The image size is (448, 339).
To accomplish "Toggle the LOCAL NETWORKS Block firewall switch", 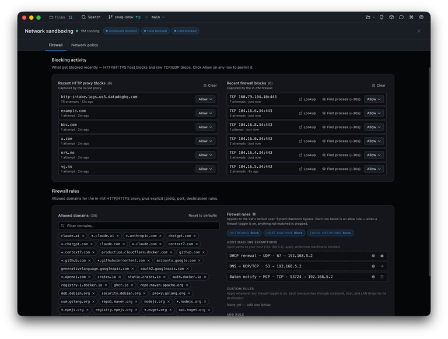I will [x=330, y=233].
